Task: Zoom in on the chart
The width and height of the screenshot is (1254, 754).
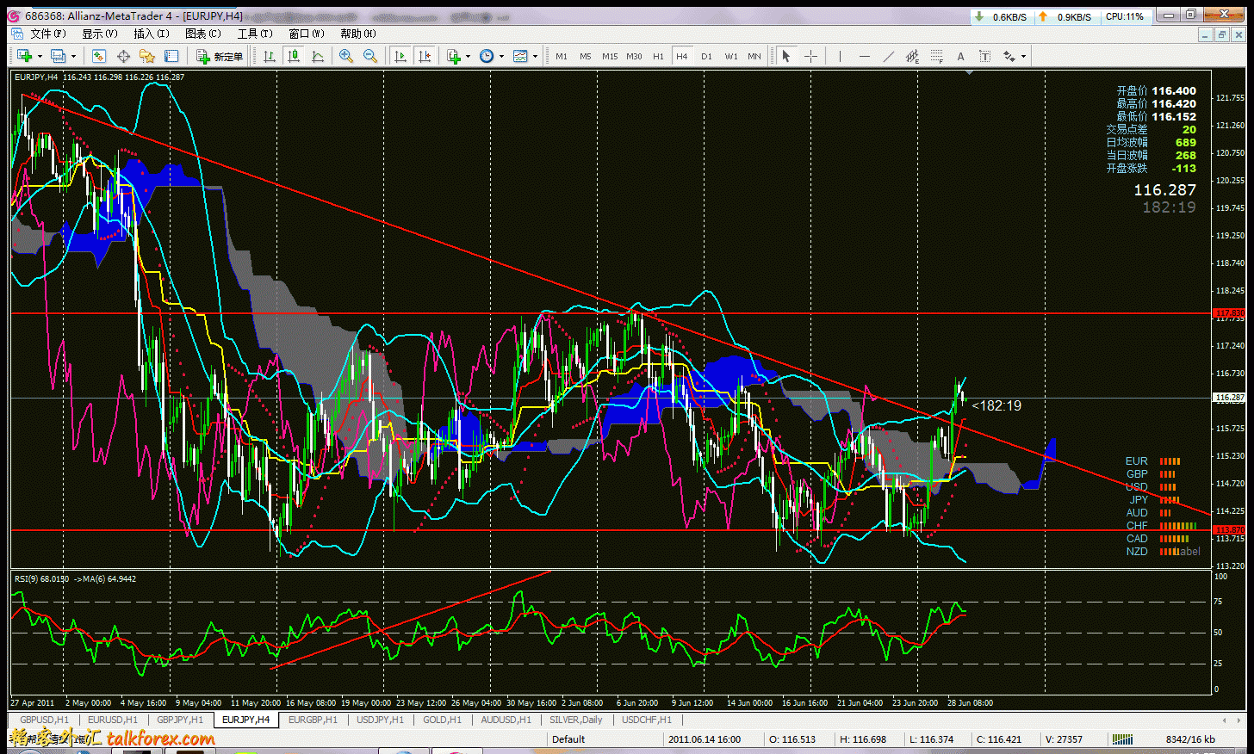Action: point(346,56)
